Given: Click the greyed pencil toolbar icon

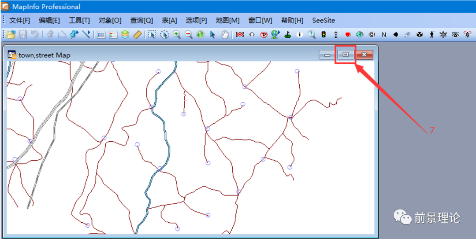Looking at the screenshot, I should (x=408, y=35).
